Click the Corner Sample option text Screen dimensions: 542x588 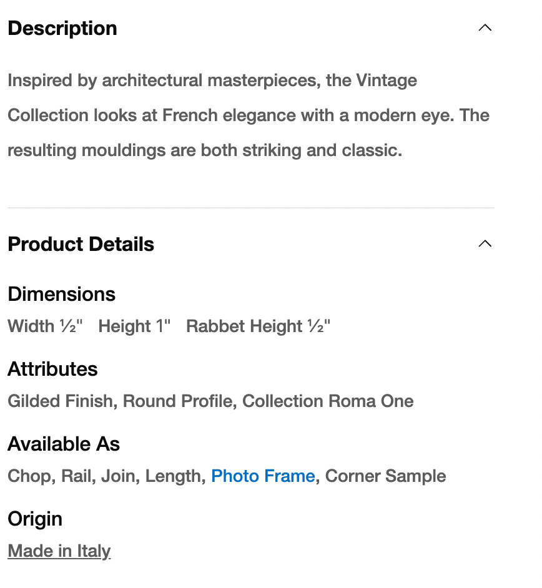coord(385,476)
